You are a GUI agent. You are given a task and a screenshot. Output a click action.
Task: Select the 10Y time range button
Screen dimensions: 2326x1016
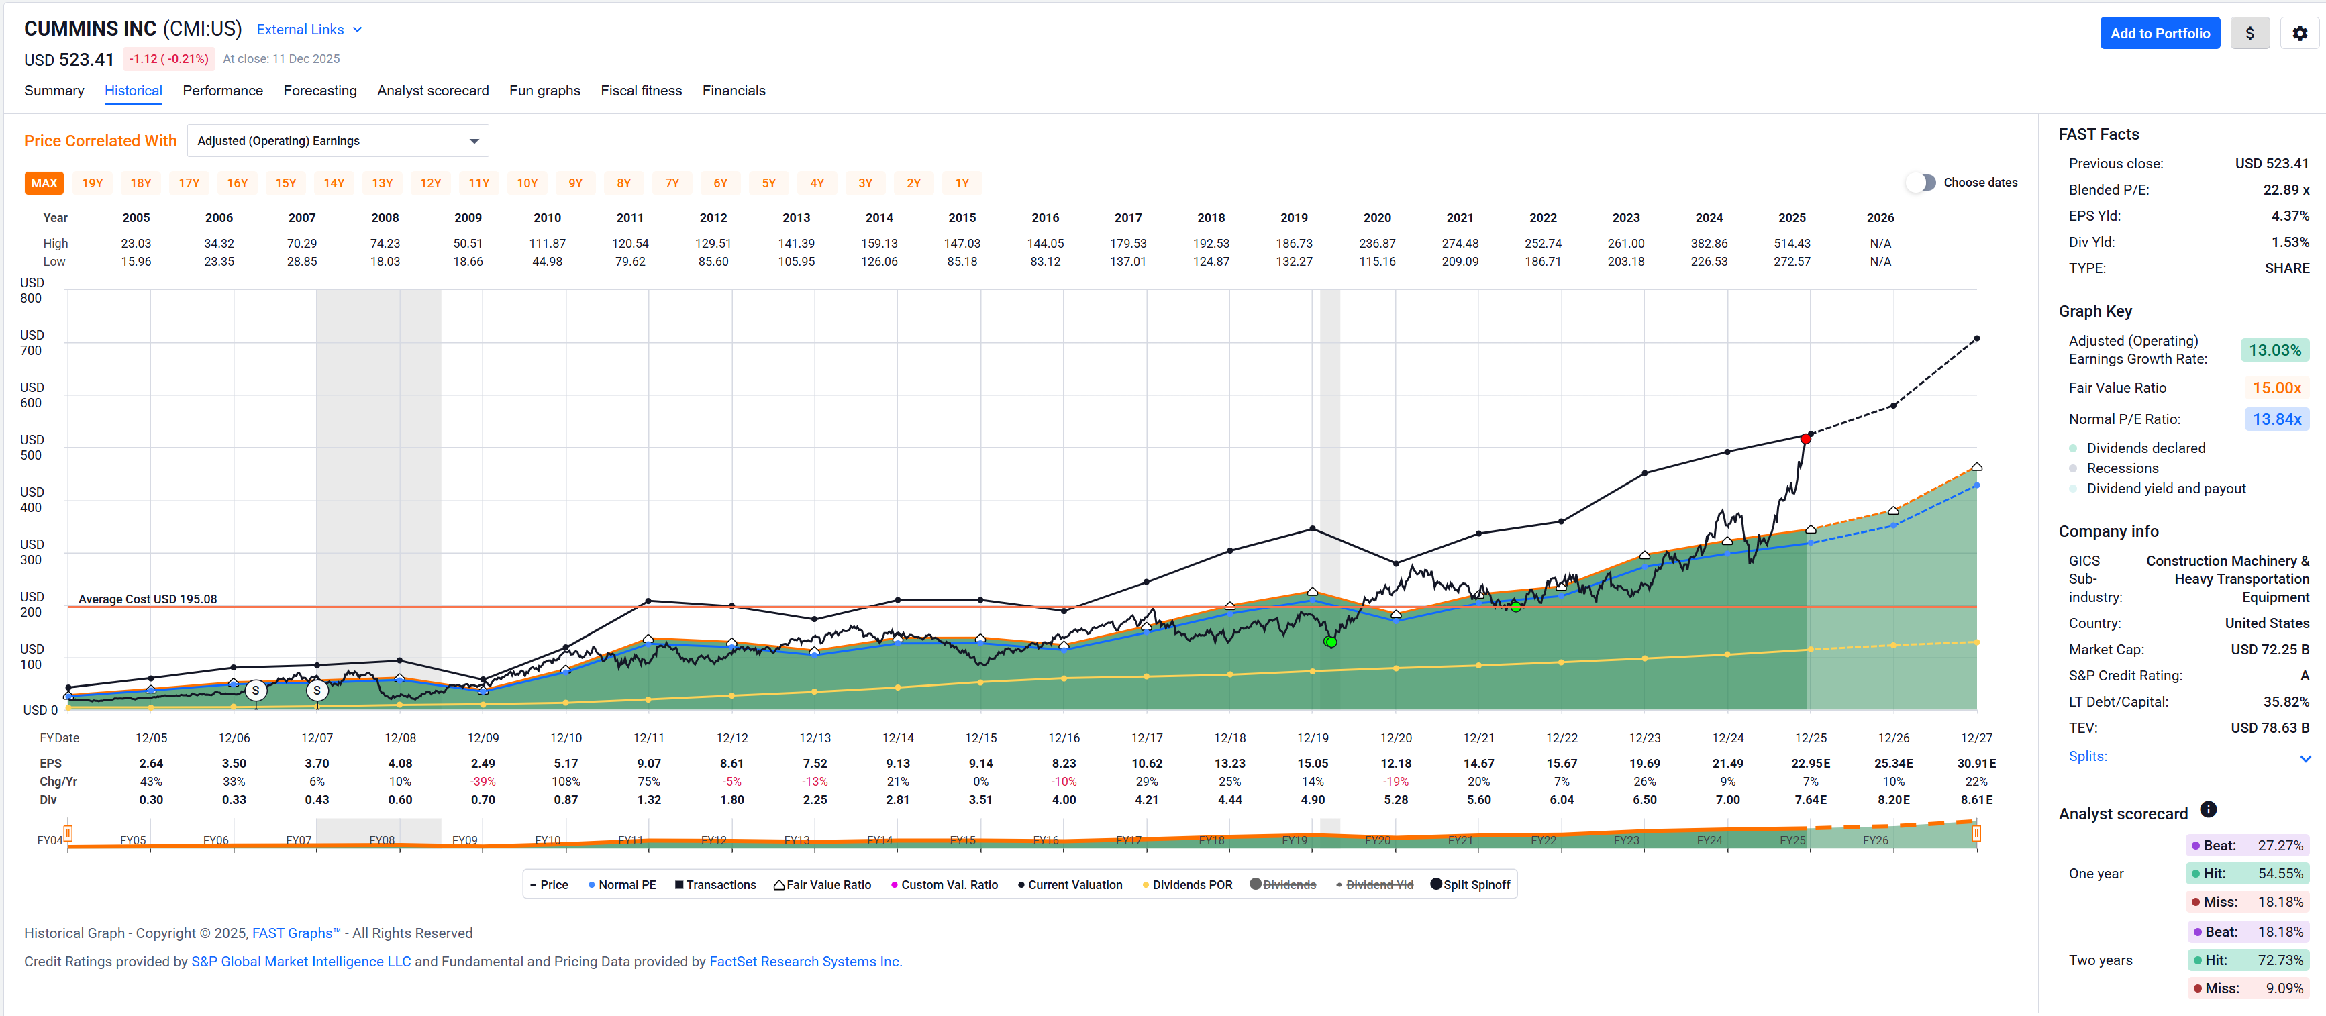point(526,183)
